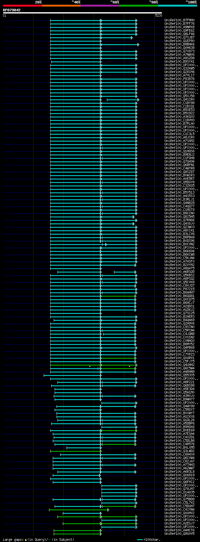This screenshot has height=542, width=200.
Task: Open hit UniRef100_Q8LF46
Action: (179, 34)
